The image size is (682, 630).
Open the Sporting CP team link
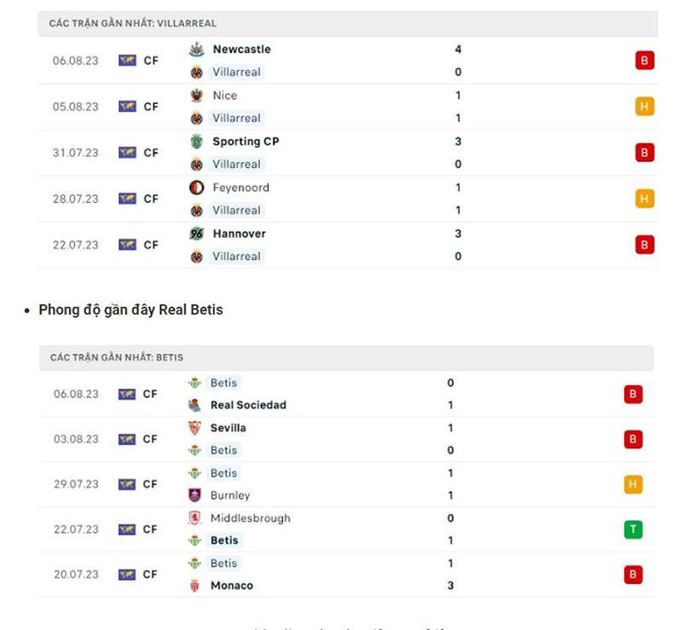[x=246, y=142]
